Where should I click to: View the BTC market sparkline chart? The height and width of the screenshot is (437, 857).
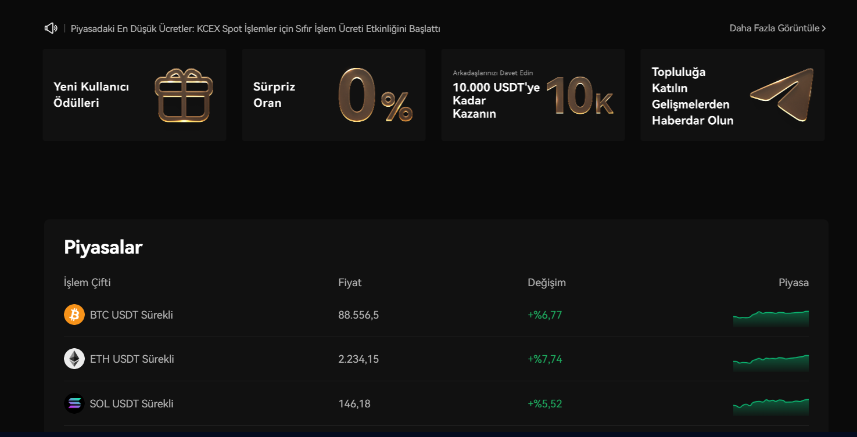[770, 318]
